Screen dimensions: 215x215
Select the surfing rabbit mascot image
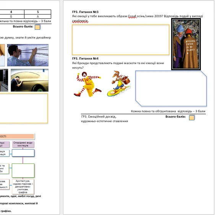(x=119, y=84)
